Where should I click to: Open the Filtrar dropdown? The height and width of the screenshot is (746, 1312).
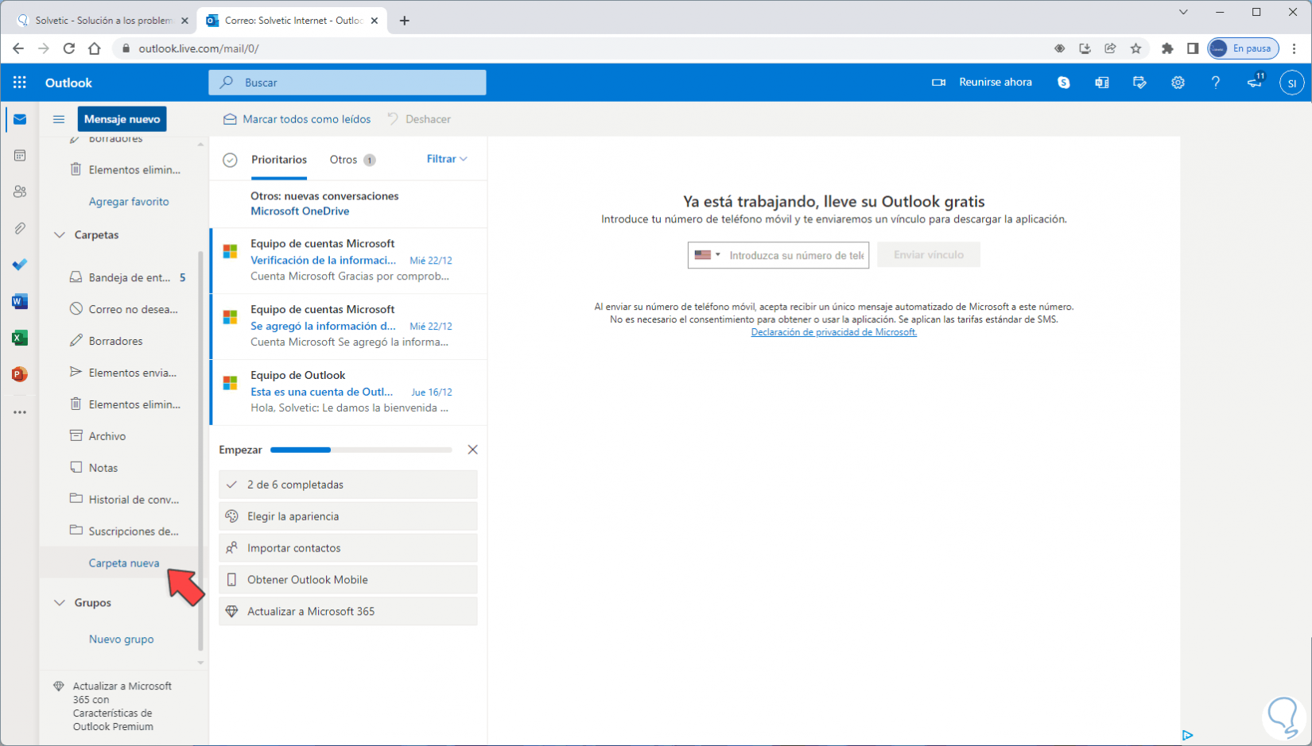click(x=447, y=159)
